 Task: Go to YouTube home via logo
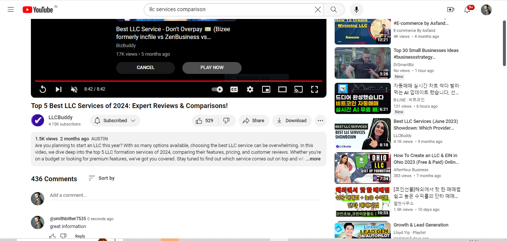pos(38,10)
